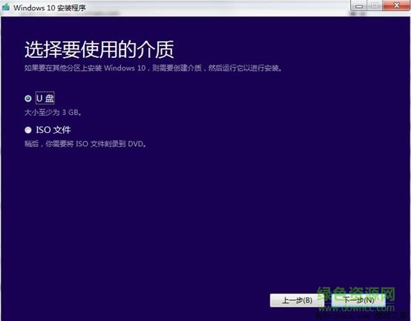This screenshot has height=321, width=411.
Task: Click the text about burning ISO to DVD
Action: coord(86,144)
